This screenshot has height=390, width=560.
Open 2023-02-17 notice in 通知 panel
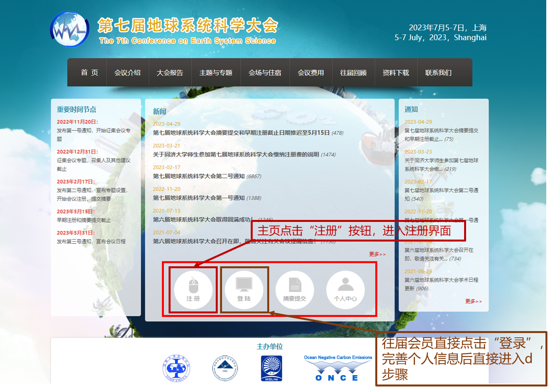click(441, 194)
